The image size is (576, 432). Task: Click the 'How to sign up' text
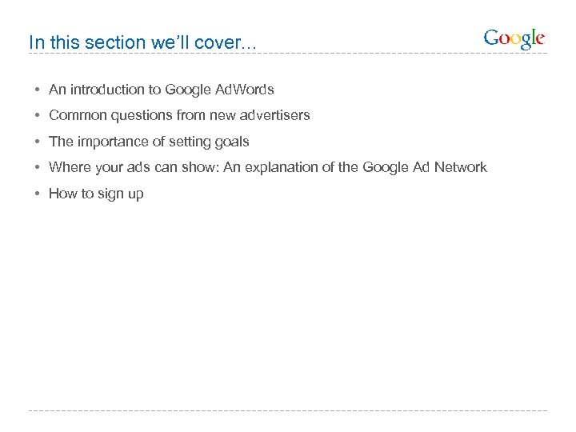pyautogui.click(x=96, y=194)
